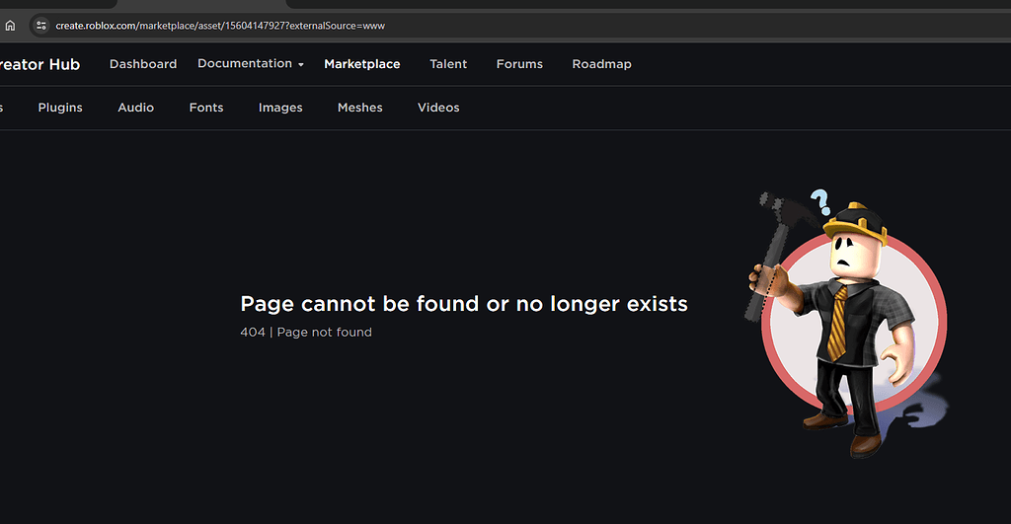Open the Forums link

pyautogui.click(x=519, y=64)
